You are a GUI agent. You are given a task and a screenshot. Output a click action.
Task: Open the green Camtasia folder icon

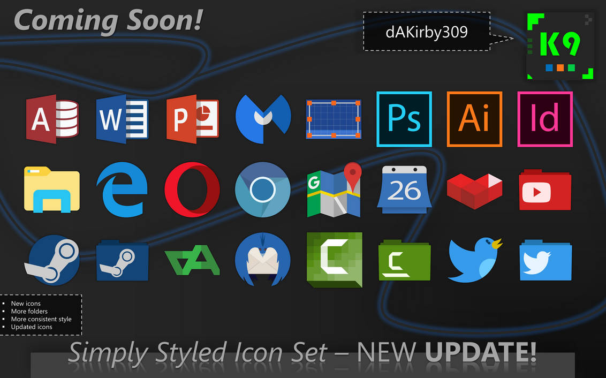point(404,260)
